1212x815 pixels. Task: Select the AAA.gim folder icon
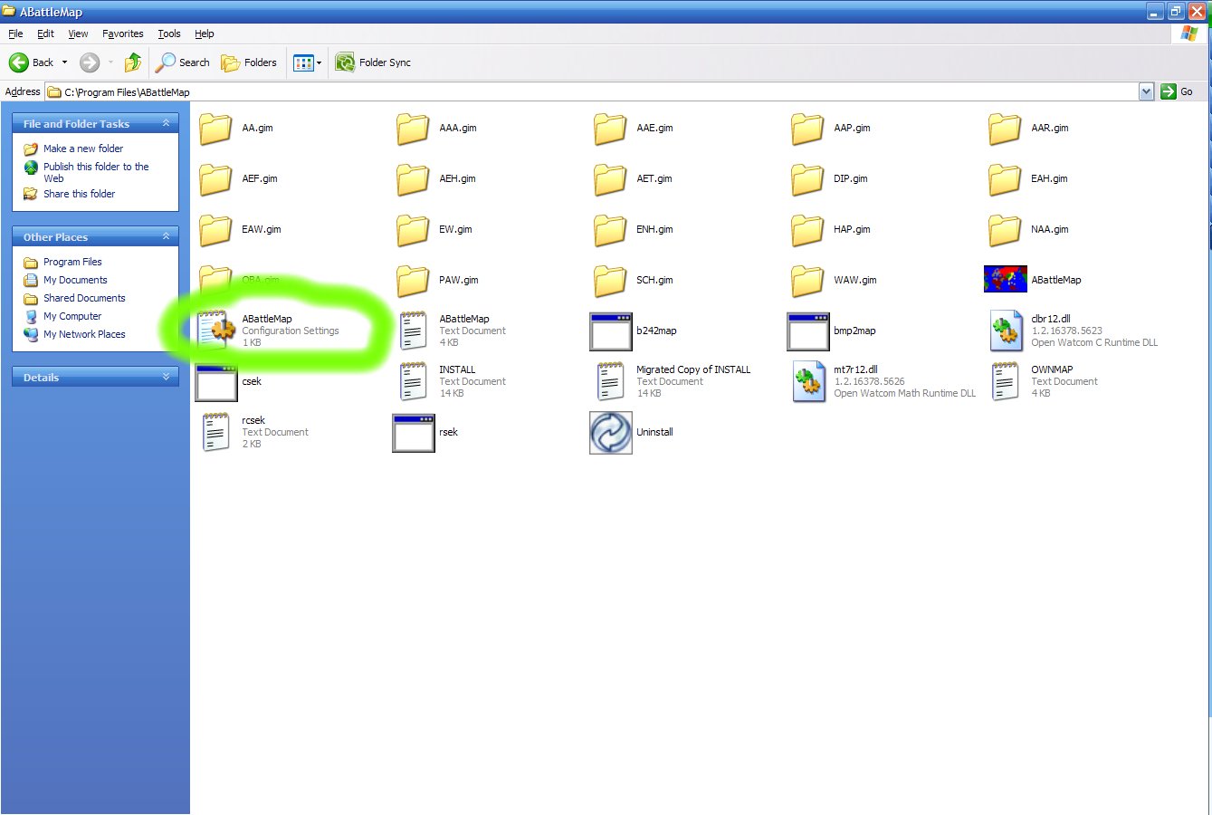click(413, 129)
